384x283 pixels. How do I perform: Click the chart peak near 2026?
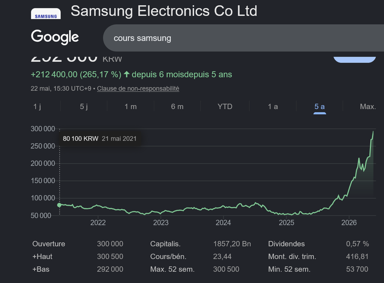click(x=373, y=132)
